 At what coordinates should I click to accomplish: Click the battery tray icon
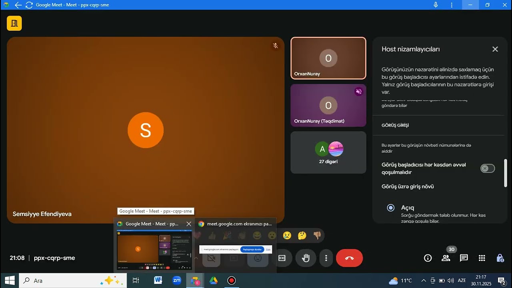(442, 280)
